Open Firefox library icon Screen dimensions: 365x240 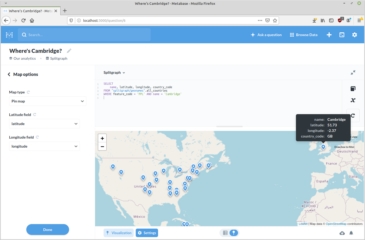[323, 20]
